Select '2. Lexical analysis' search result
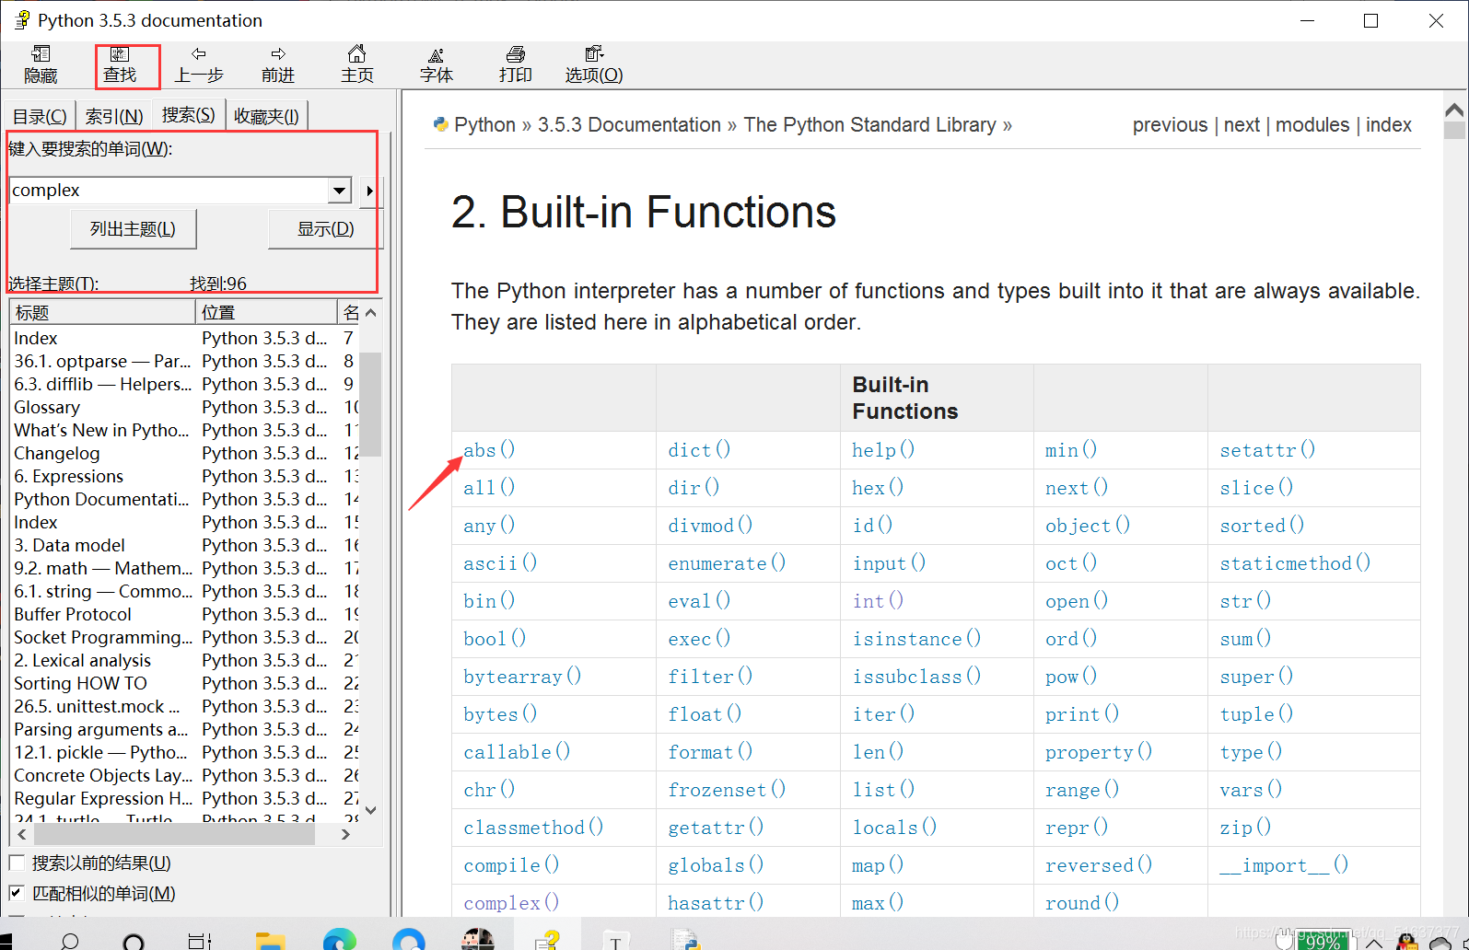1469x950 pixels. [82, 660]
